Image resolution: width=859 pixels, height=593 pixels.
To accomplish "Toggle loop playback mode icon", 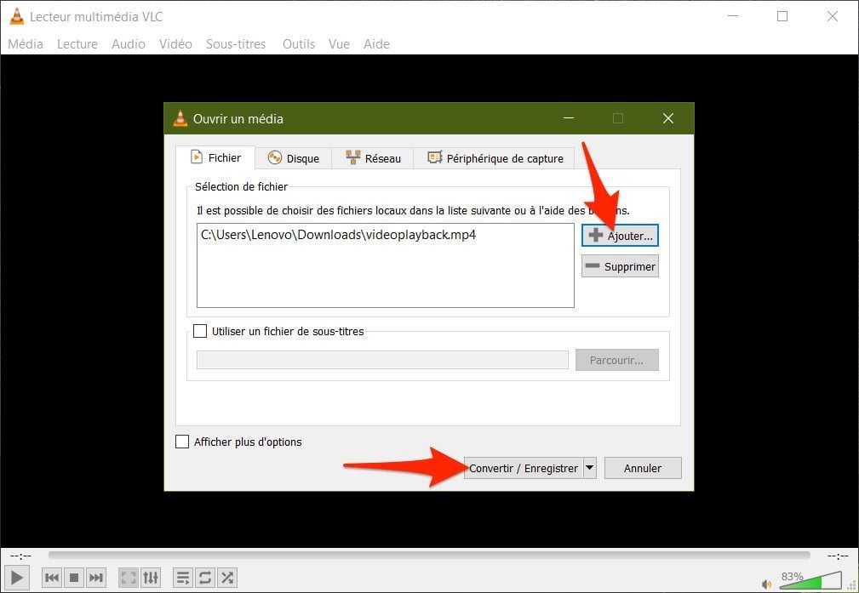I will coord(205,578).
